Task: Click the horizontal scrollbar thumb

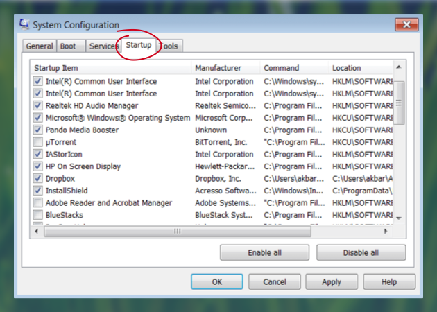Action: point(178,231)
